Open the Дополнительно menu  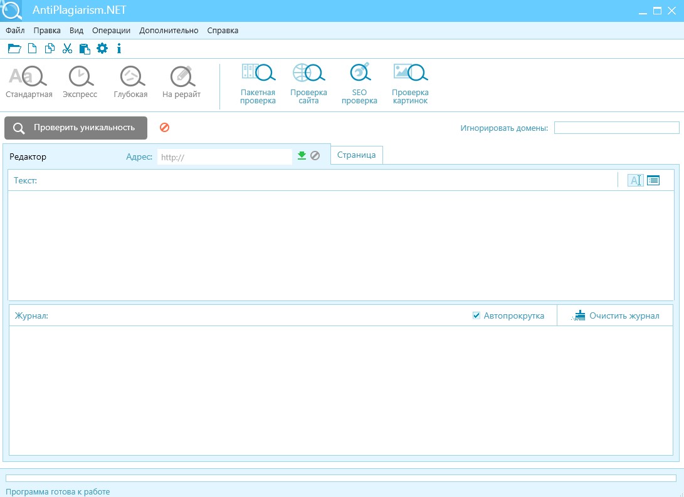(x=169, y=31)
